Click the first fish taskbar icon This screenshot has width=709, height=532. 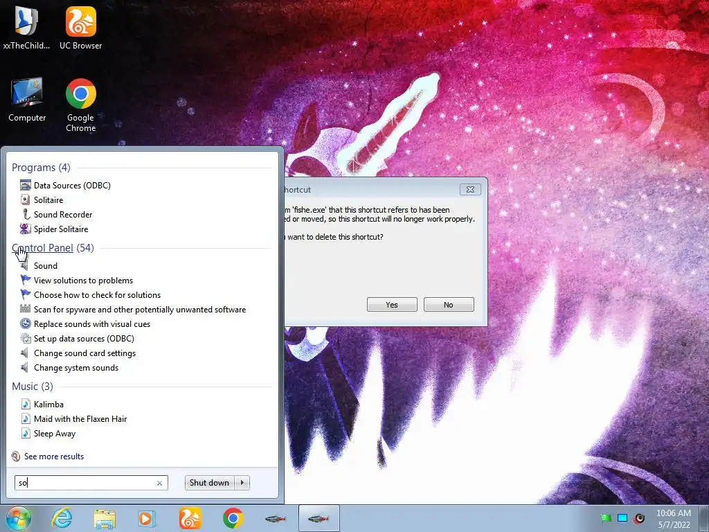pyautogui.click(x=276, y=519)
